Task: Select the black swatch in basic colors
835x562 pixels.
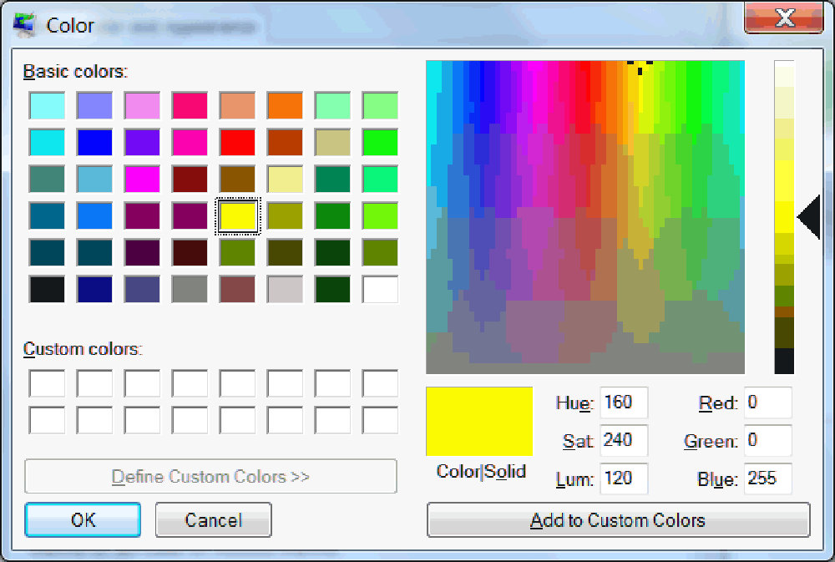Action: click(x=46, y=289)
